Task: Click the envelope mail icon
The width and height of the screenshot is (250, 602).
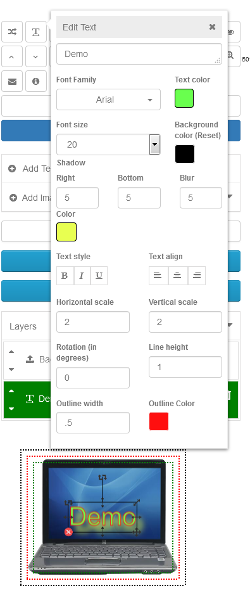Action: [12, 81]
